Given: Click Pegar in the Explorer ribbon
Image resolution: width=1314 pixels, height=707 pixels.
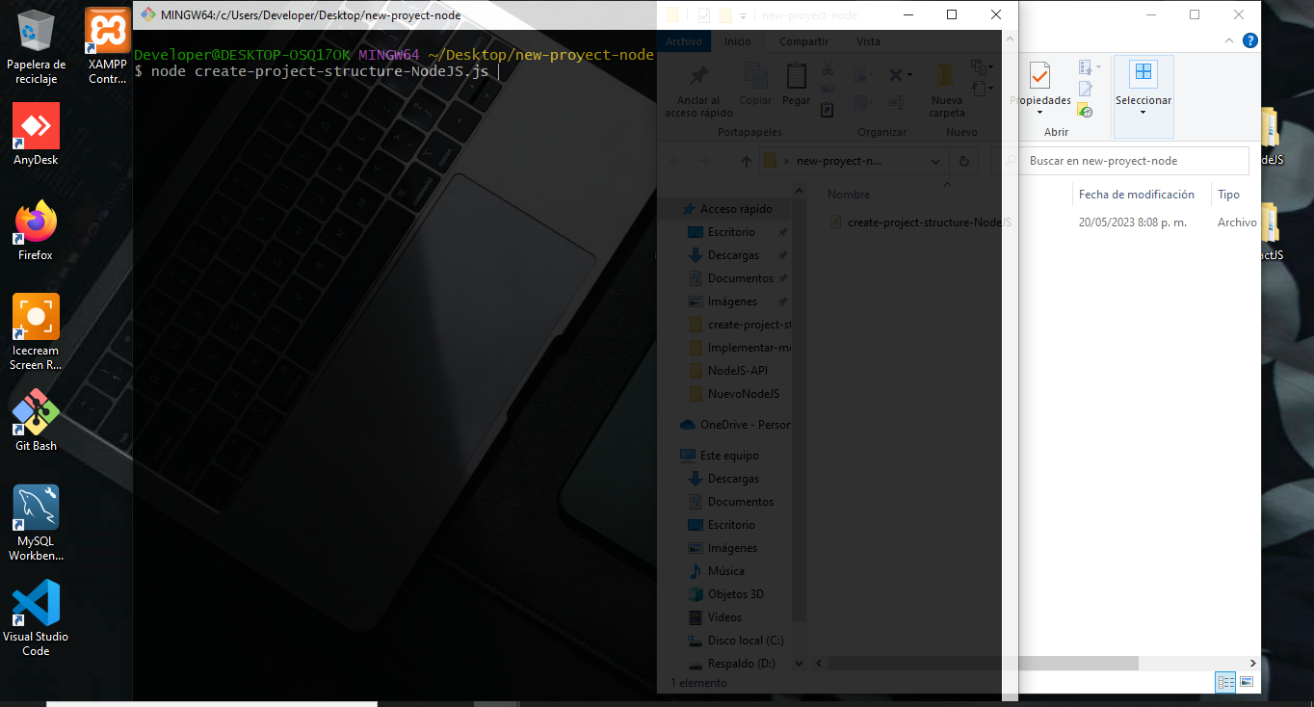Looking at the screenshot, I should [796, 85].
